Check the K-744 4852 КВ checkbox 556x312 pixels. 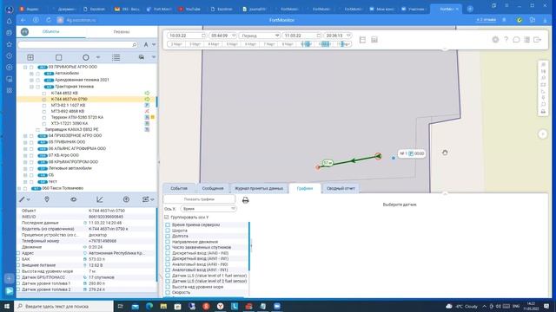(44, 94)
